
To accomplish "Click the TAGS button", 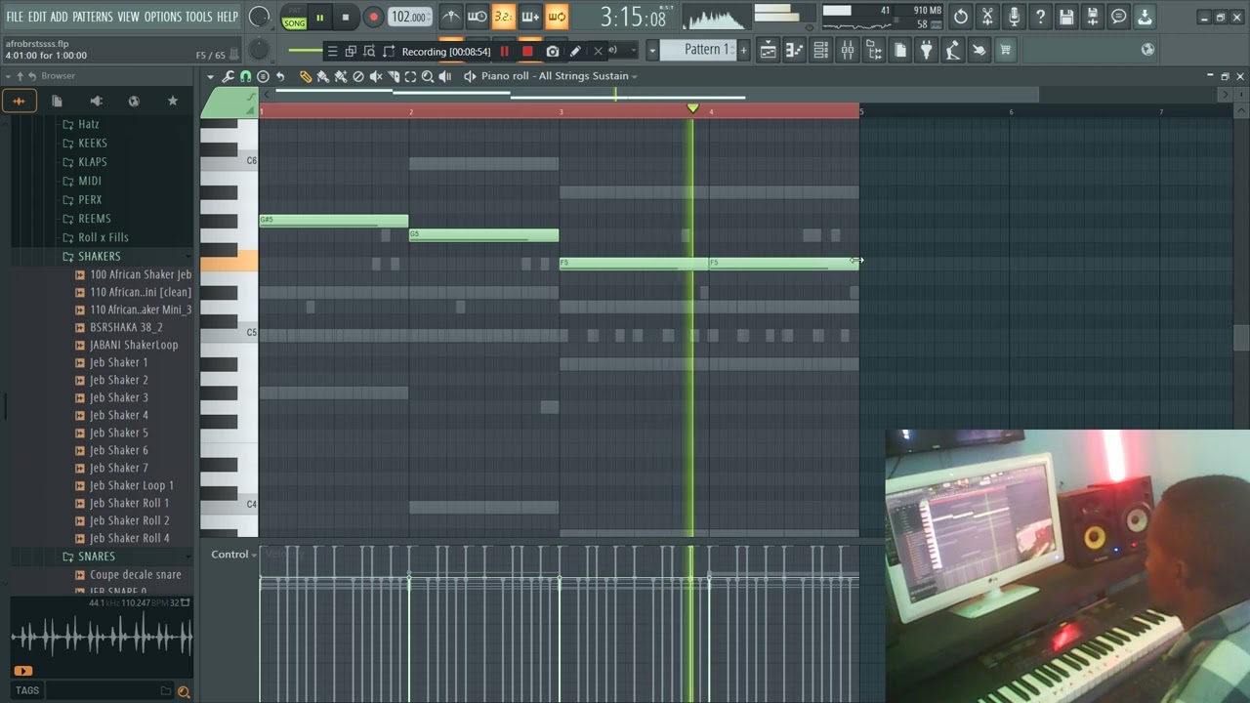I will [x=27, y=690].
